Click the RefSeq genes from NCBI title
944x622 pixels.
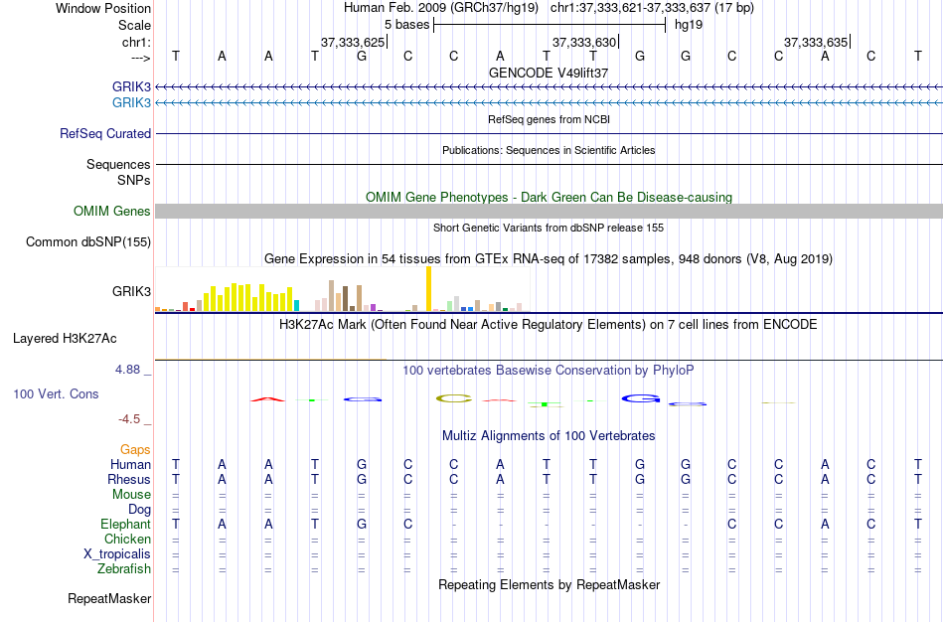click(x=549, y=119)
